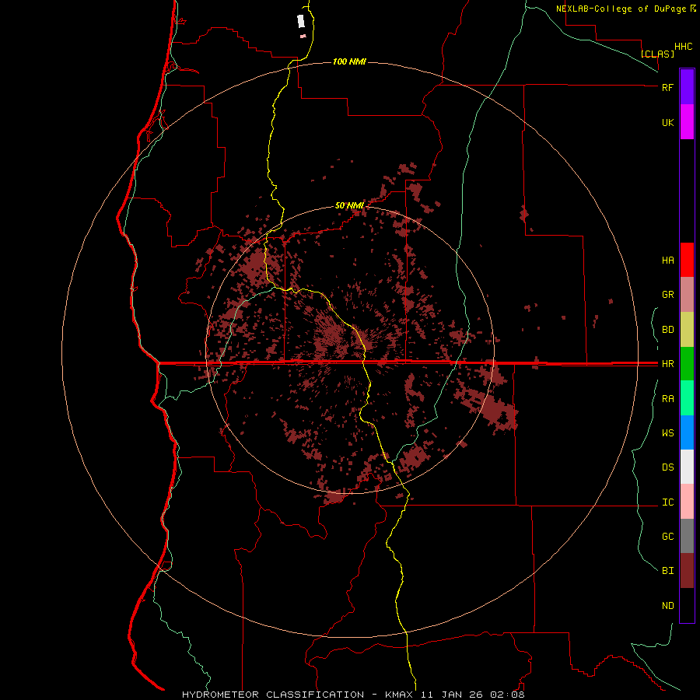Click the DS legend label
Screen dimensions: 700x700
point(667,467)
